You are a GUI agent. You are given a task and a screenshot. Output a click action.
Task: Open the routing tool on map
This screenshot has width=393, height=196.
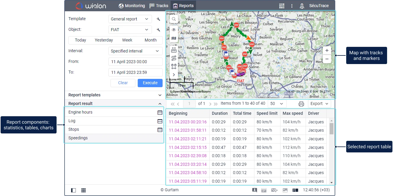[174, 58]
